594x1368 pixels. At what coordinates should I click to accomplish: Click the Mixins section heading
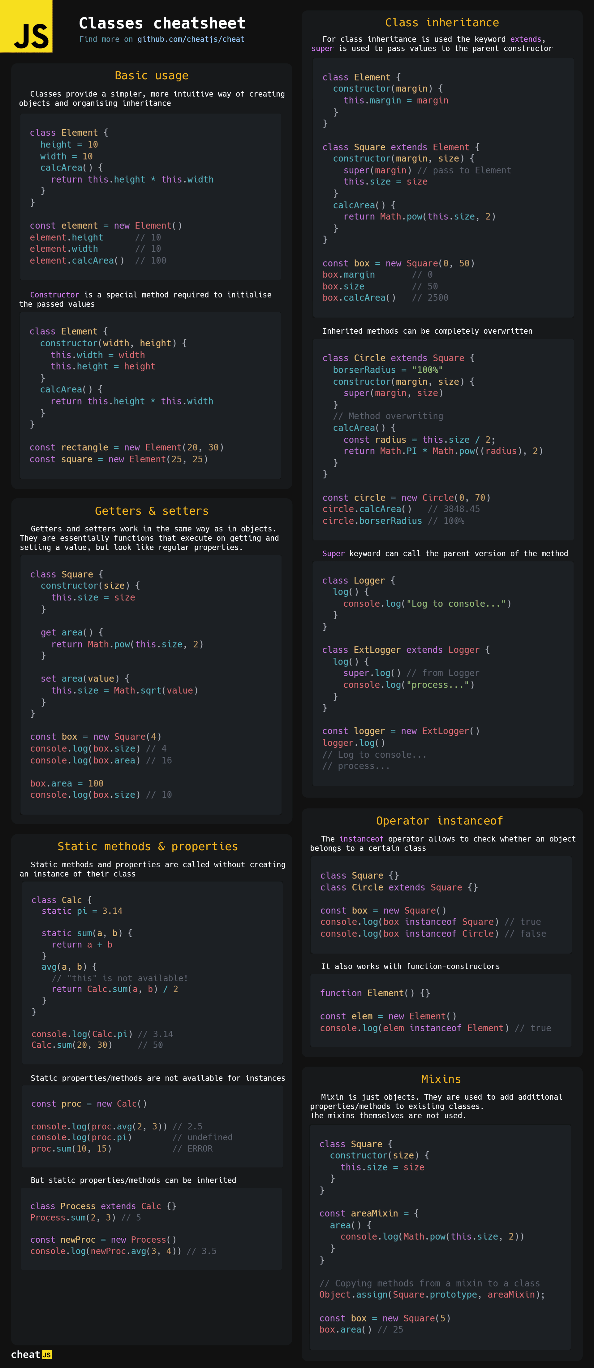pyautogui.click(x=441, y=1079)
